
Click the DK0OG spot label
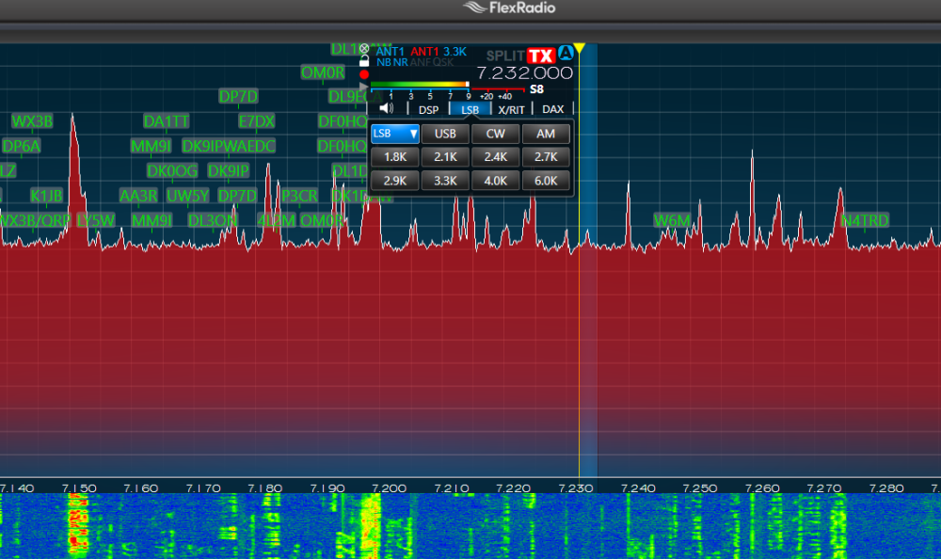click(172, 171)
